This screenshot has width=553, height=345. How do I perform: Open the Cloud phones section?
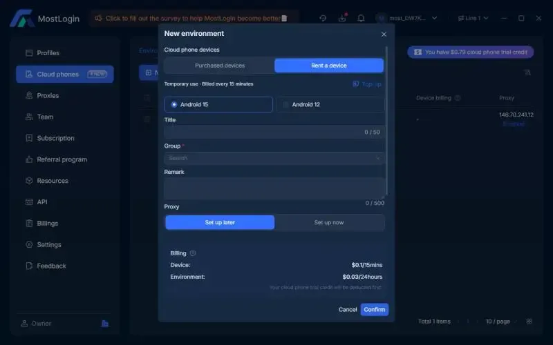click(65, 74)
